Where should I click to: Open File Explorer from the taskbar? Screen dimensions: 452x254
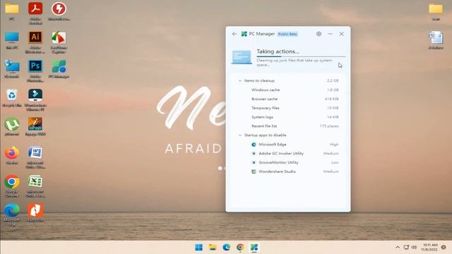pos(213,248)
